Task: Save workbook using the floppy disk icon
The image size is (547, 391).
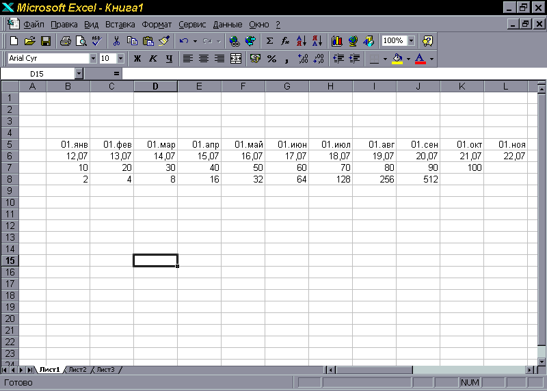Action: [46, 41]
